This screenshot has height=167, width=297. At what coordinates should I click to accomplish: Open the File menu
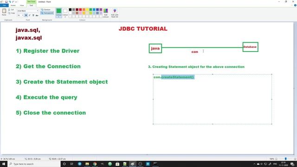[x=4, y=6]
